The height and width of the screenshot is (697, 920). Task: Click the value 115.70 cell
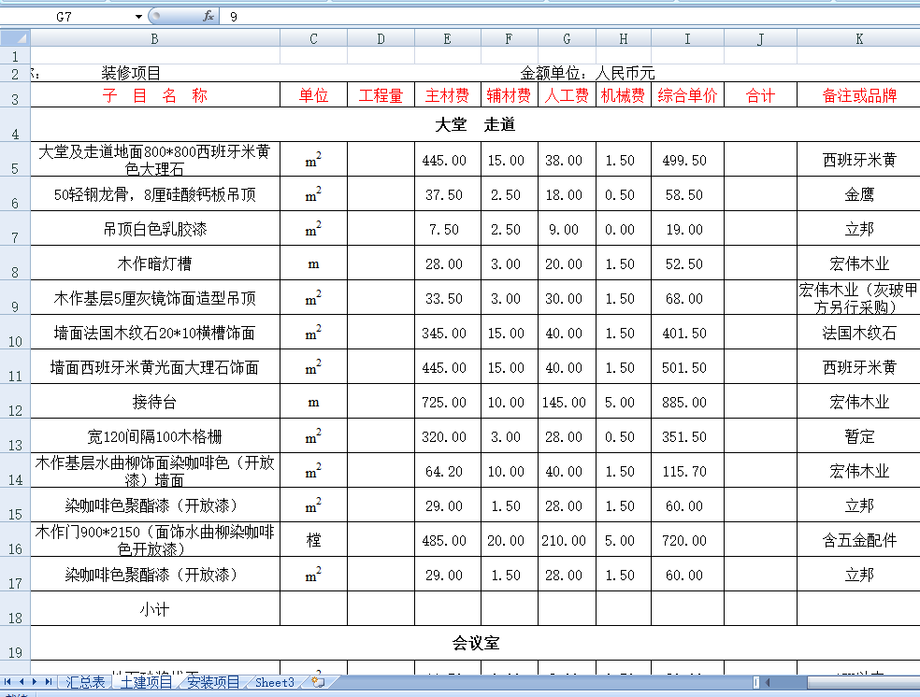[687, 471]
